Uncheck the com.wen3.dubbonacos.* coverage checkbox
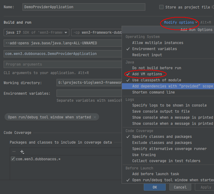Screen dimensions: 214x194 coord(13,159)
